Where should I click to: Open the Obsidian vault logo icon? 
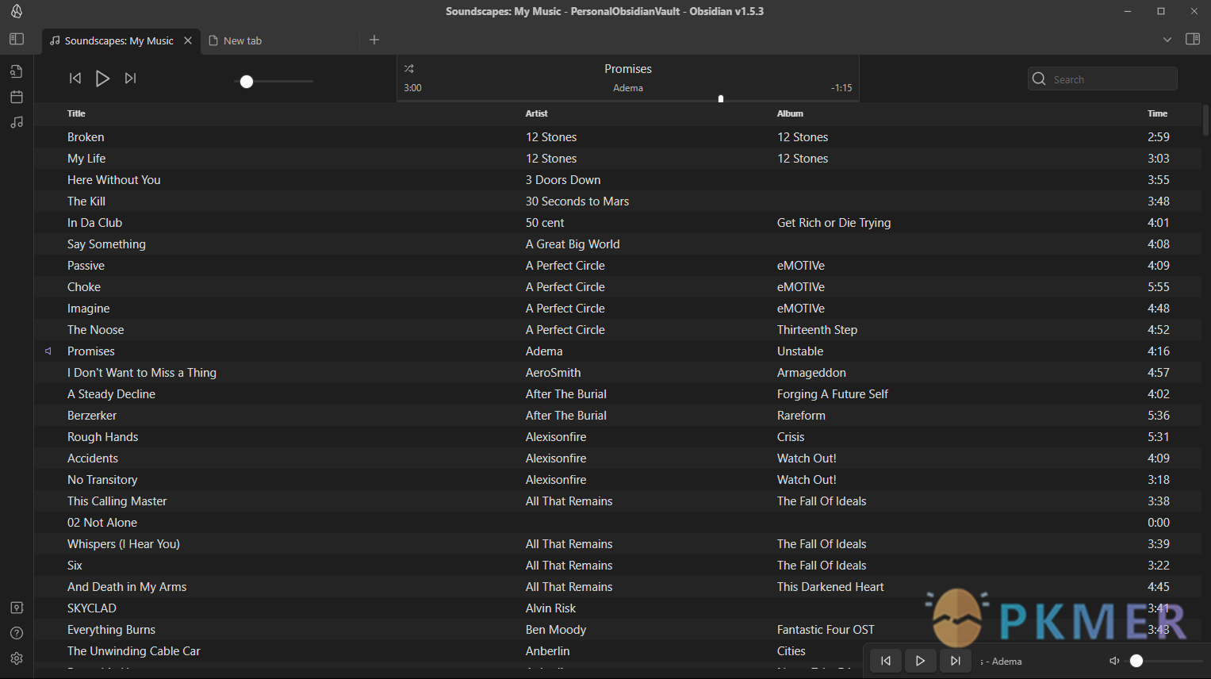tap(17, 11)
